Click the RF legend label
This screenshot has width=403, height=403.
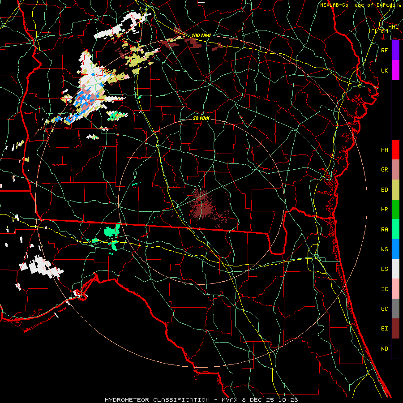point(384,50)
